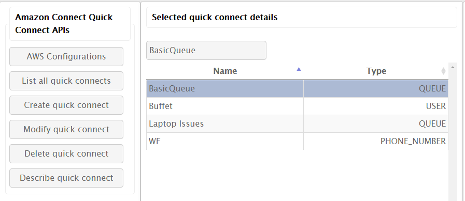This screenshot has height=201, width=465.
Task: Select the Buffet row name cell
Action: pyautogui.click(x=225, y=106)
